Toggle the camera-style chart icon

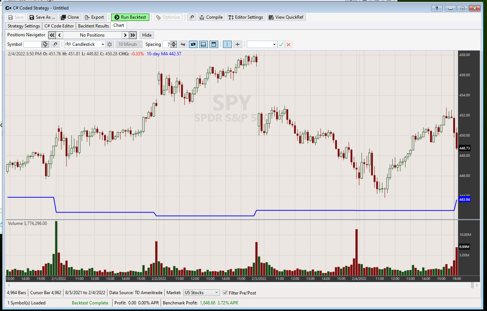click(x=193, y=44)
